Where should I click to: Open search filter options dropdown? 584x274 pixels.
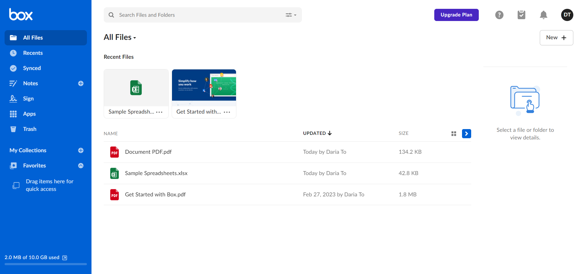point(291,15)
